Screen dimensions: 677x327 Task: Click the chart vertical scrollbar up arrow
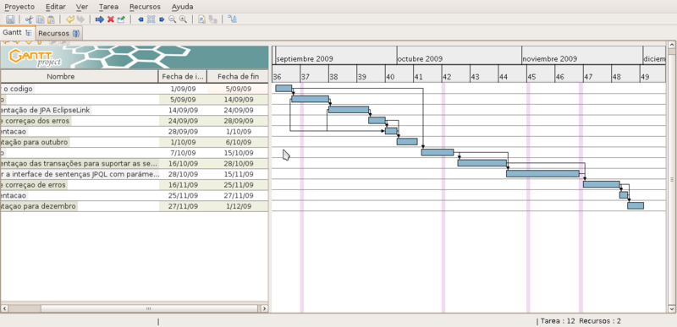point(672,45)
